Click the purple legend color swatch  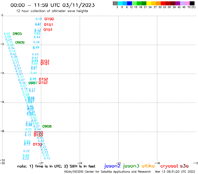(x=178, y=3)
